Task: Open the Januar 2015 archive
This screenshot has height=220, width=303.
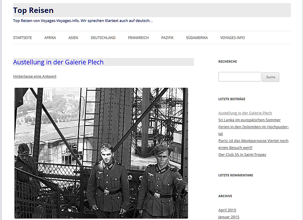Action: click(229, 217)
